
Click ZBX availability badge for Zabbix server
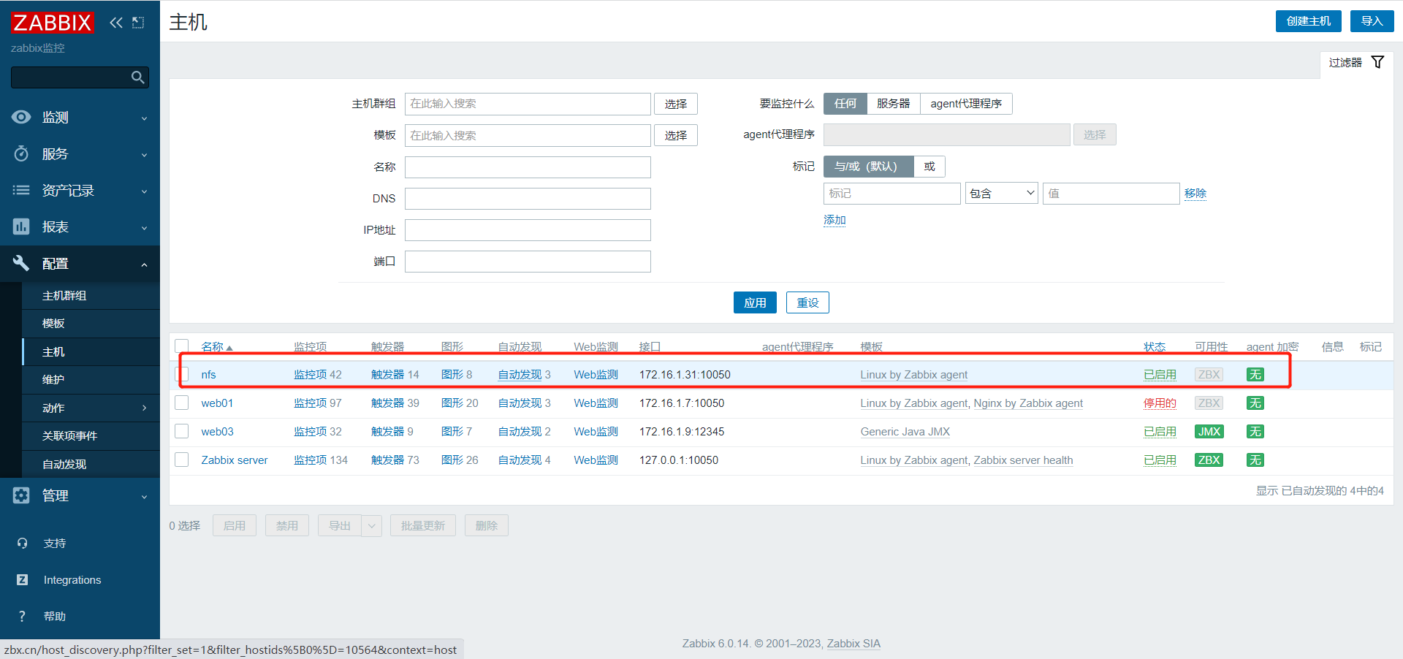1209,460
